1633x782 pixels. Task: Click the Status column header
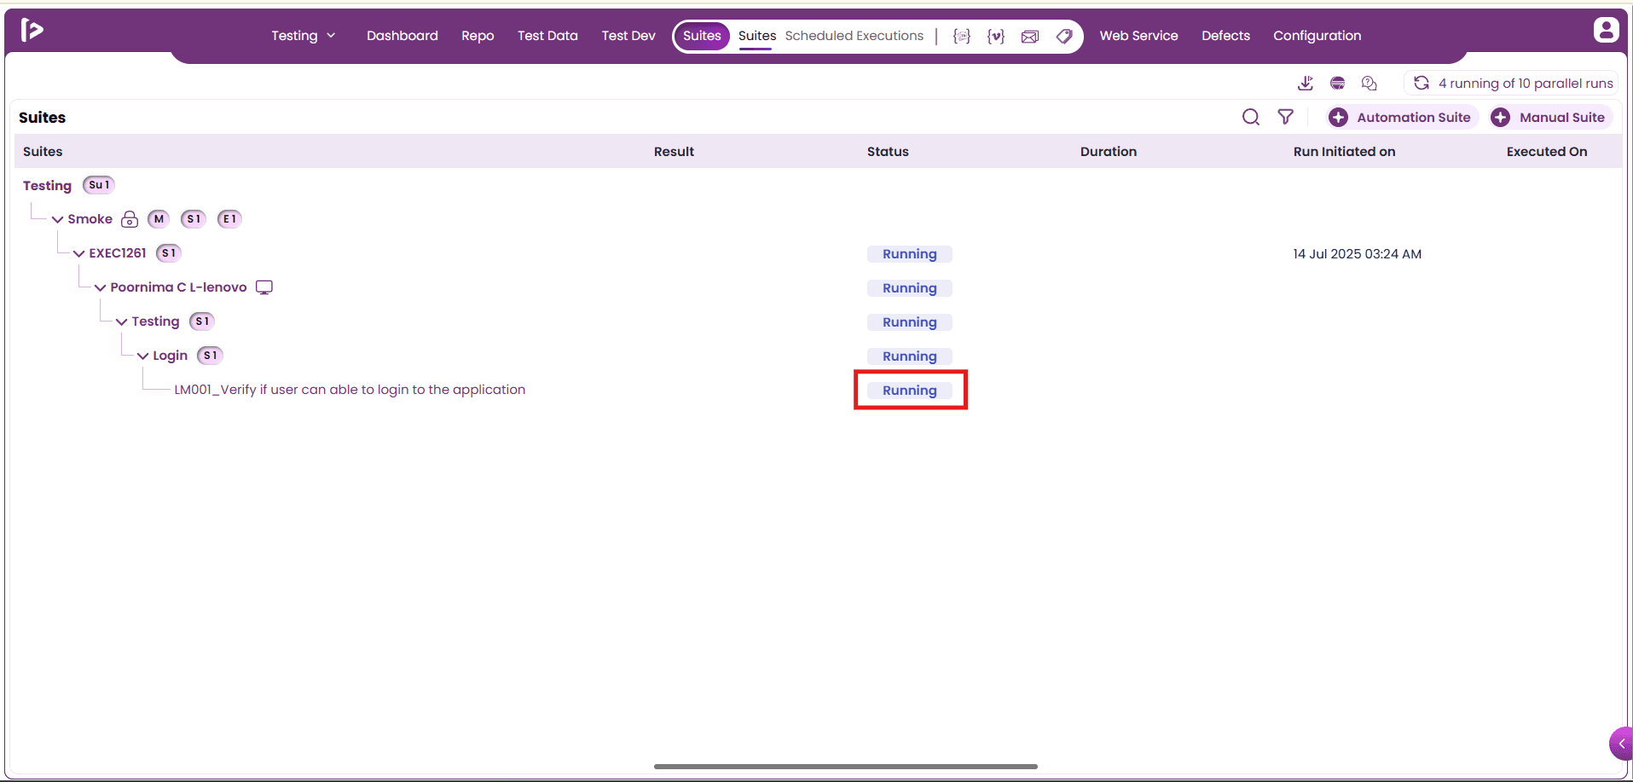(888, 151)
